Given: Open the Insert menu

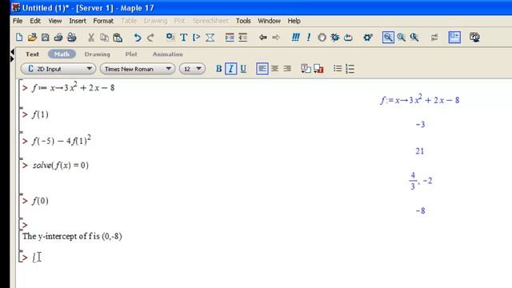Looking at the screenshot, I should tap(78, 21).
